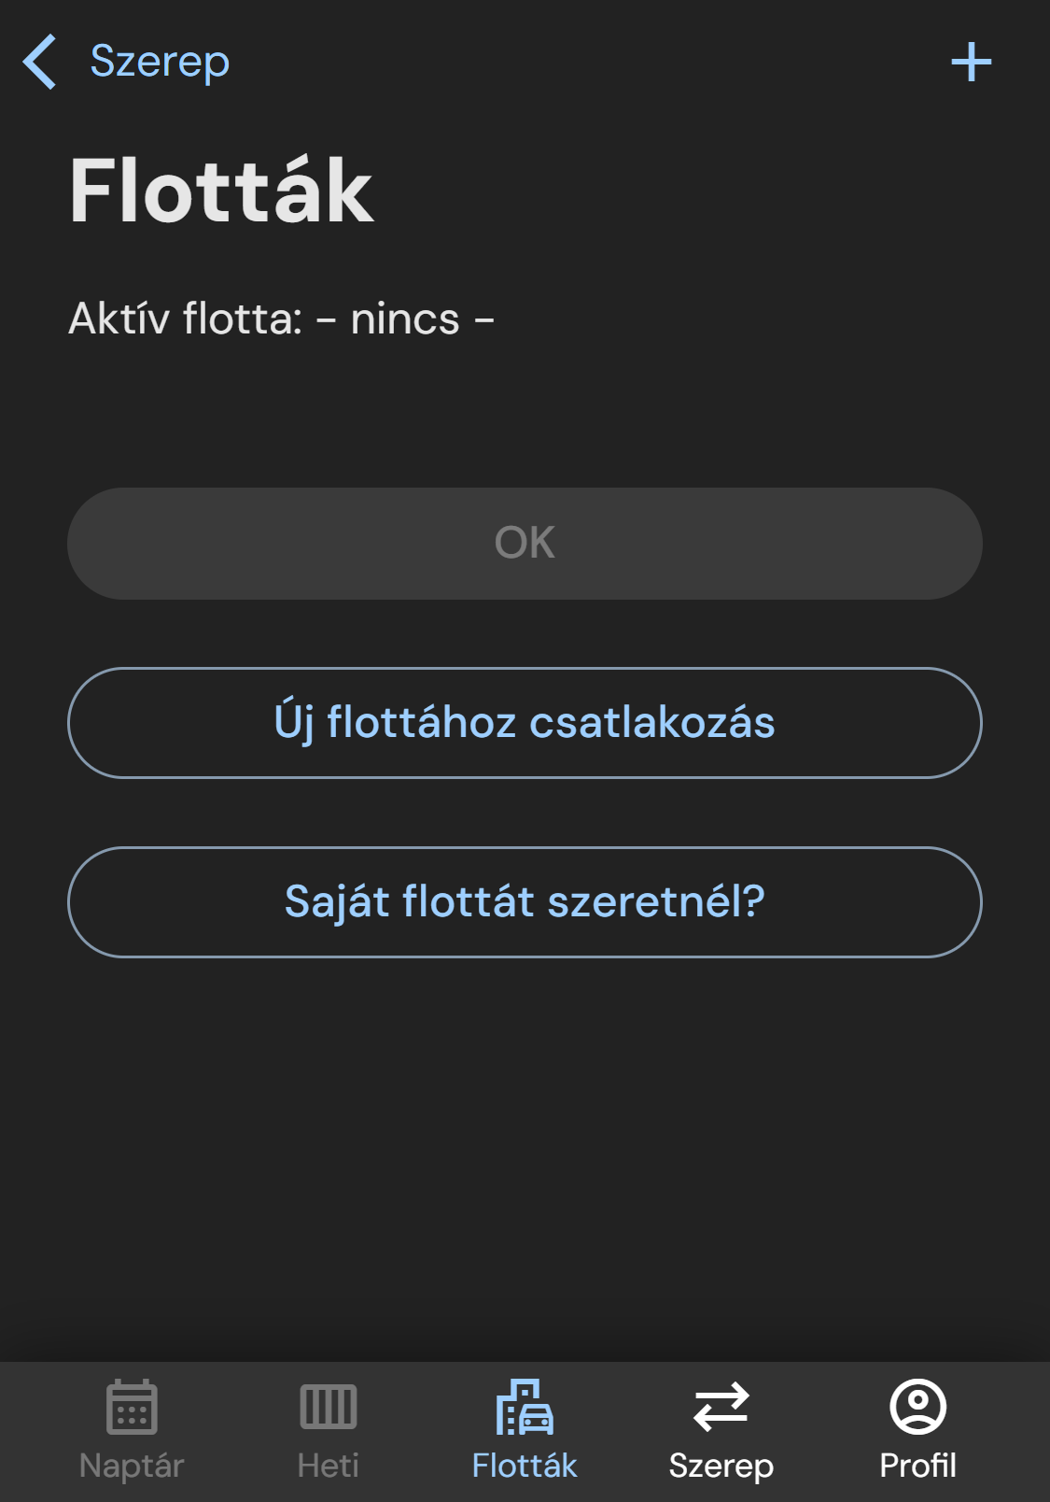
Task: Open the Profil tab label
Action: point(918,1466)
